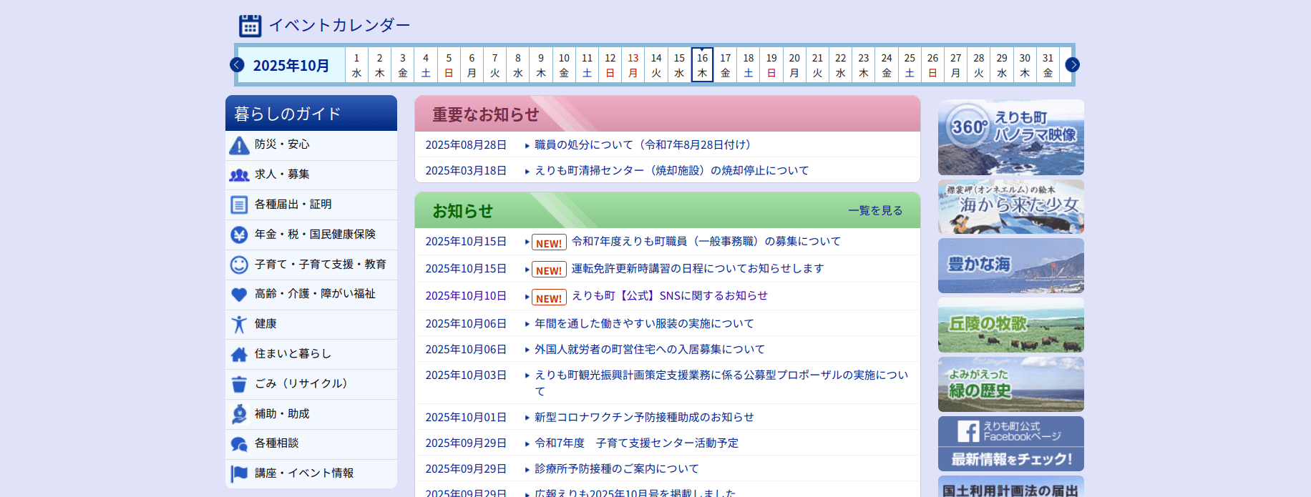Go to previous month in event calendar

[237, 65]
